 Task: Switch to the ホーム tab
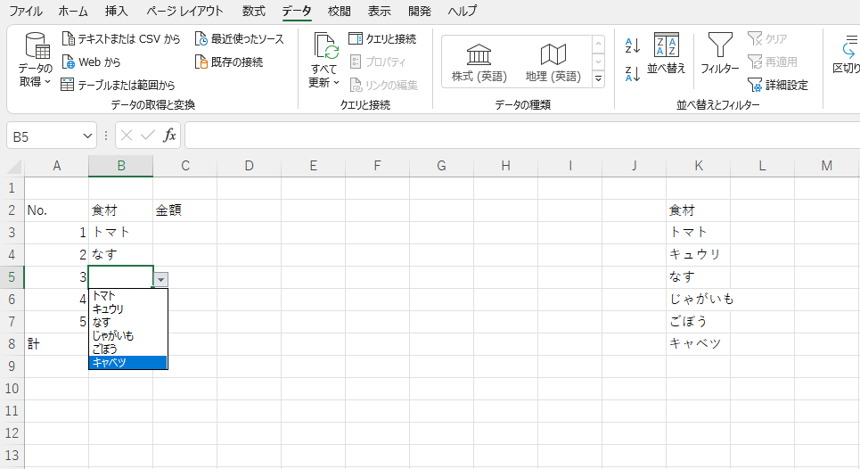tap(73, 11)
